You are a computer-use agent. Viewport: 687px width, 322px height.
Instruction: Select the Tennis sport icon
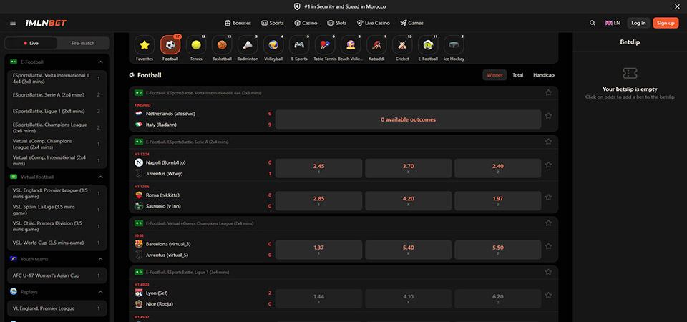pyautogui.click(x=196, y=44)
